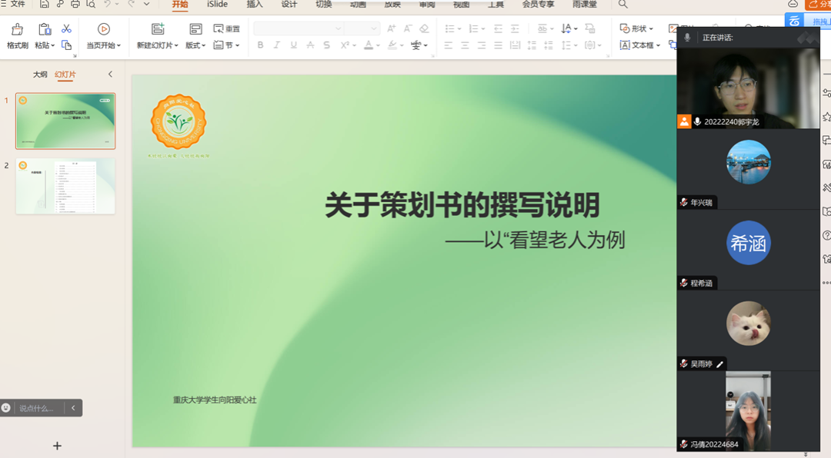Click the save icon in quick access bar
The image size is (831, 458).
(45, 5)
